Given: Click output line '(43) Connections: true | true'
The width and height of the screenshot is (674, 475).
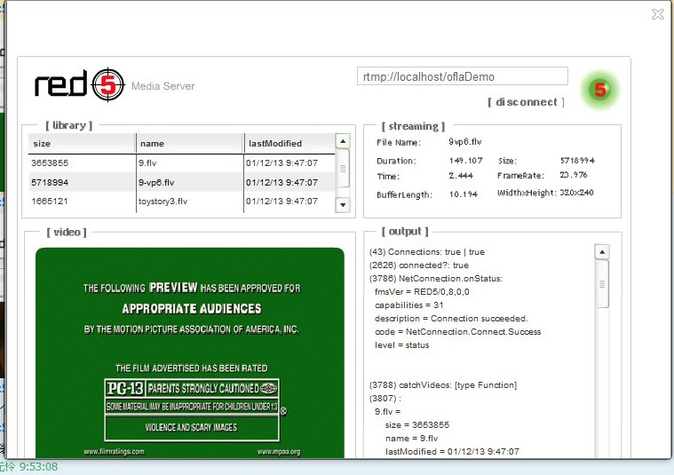Looking at the screenshot, I should 427,252.
